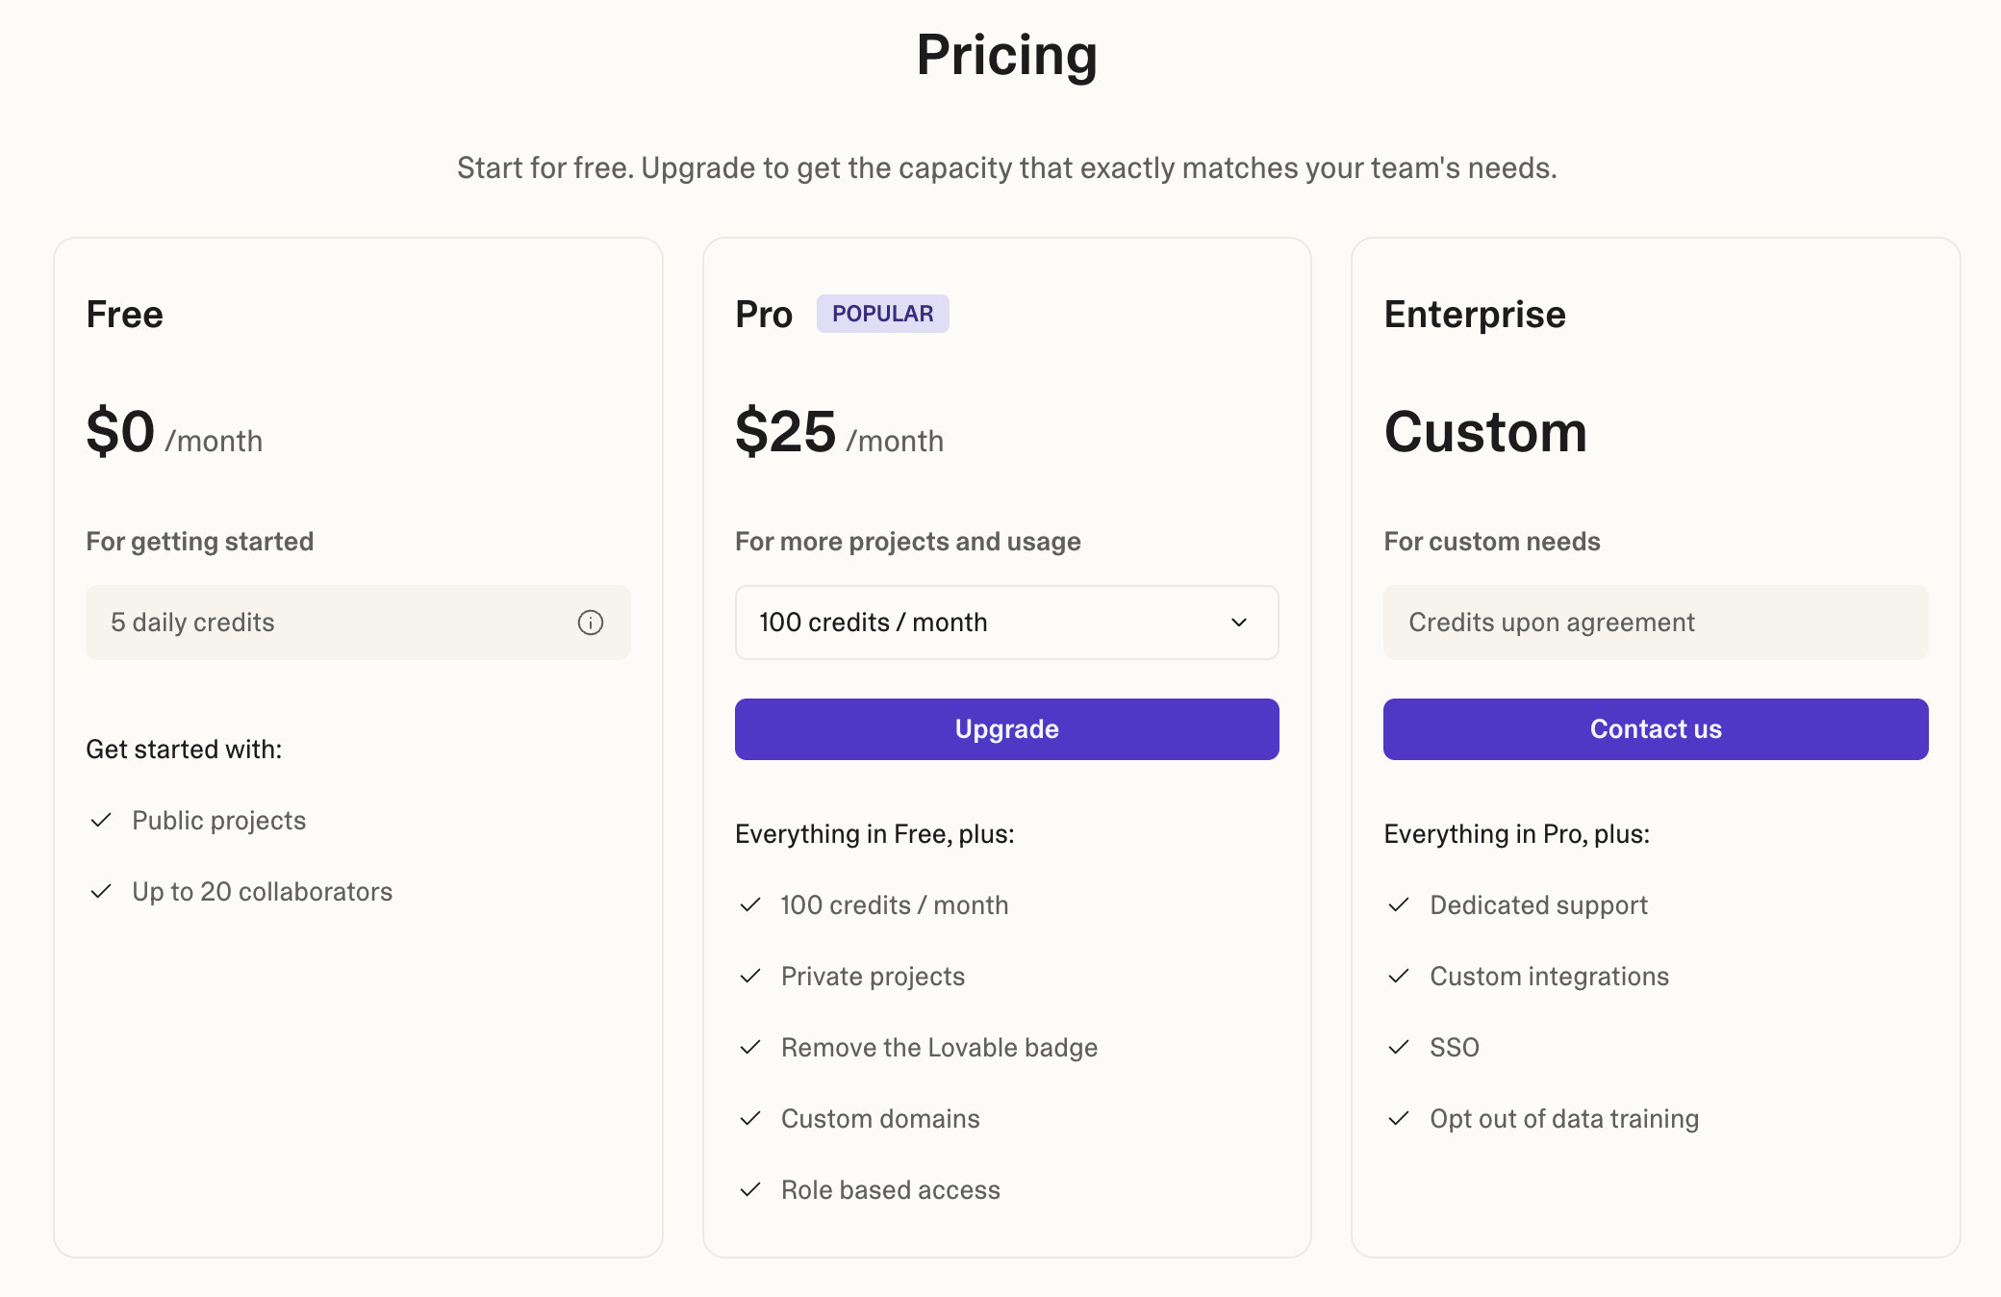Click the Credits upon agreement field
The image size is (2001, 1297).
pos(1656,623)
